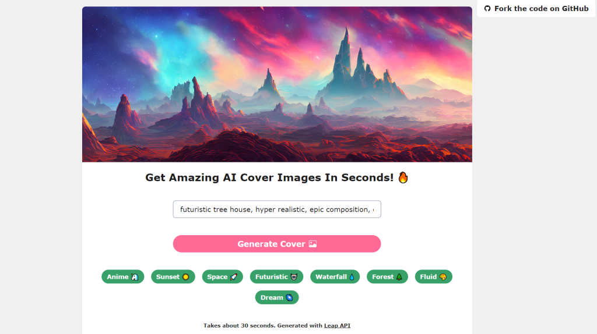Screen dimensions: 597x334
Task: Click the Generate Cover button
Action: point(277,244)
